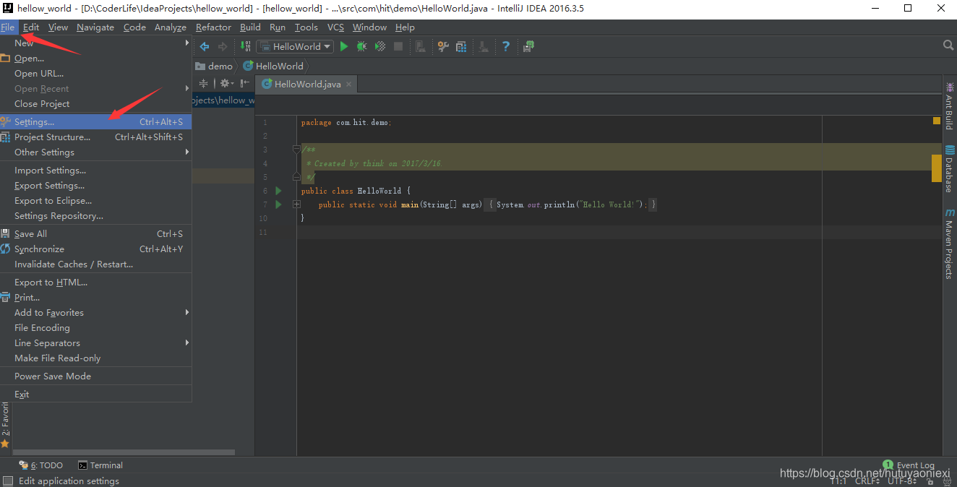Click Import Settings... entry

coord(95,170)
